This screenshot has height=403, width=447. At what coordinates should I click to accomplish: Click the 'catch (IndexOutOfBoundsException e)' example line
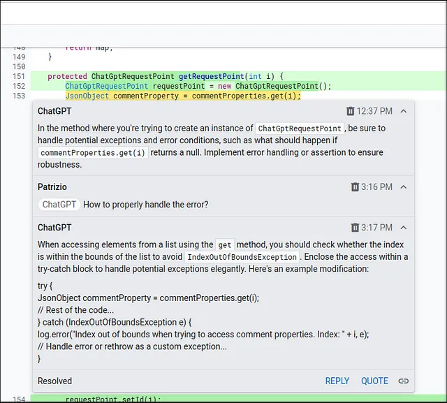point(115,323)
